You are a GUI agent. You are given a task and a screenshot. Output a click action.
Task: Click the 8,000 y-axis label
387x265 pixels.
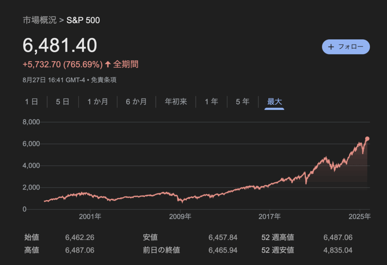31,122
